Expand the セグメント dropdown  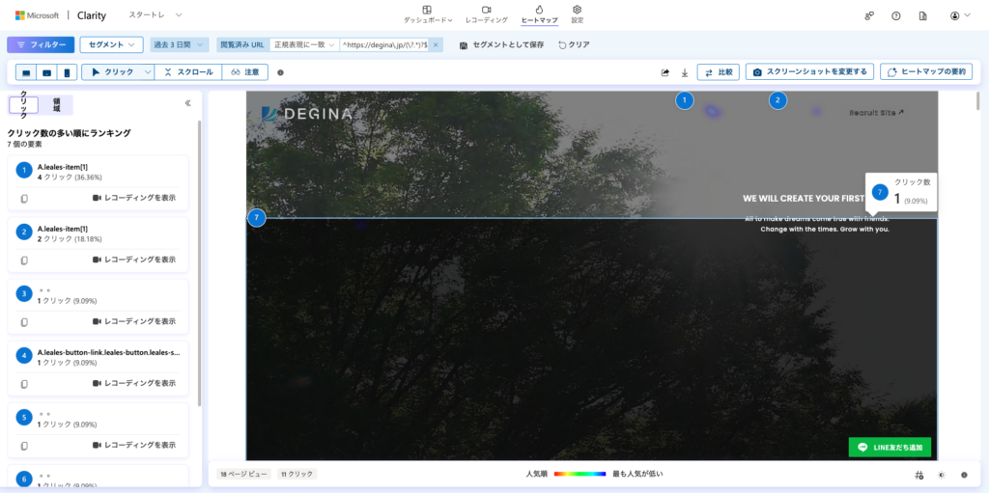[x=111, y=44]
